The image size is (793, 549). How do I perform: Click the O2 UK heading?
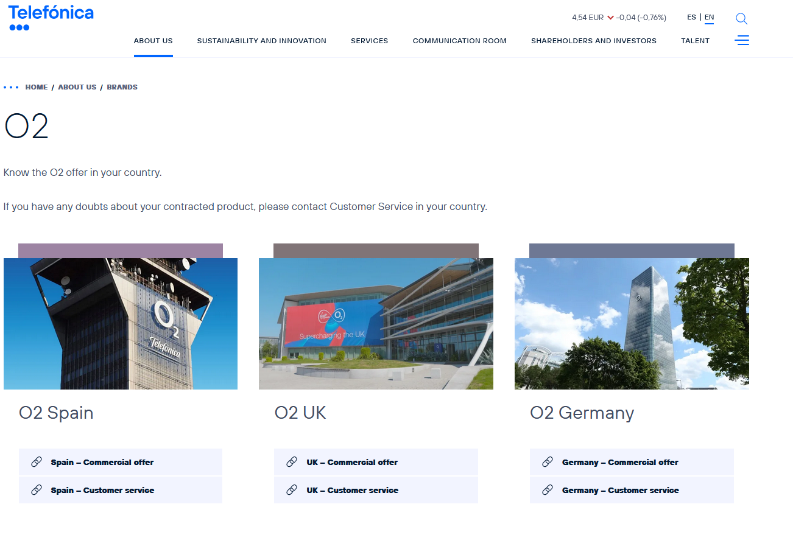(x=300, y=413)
